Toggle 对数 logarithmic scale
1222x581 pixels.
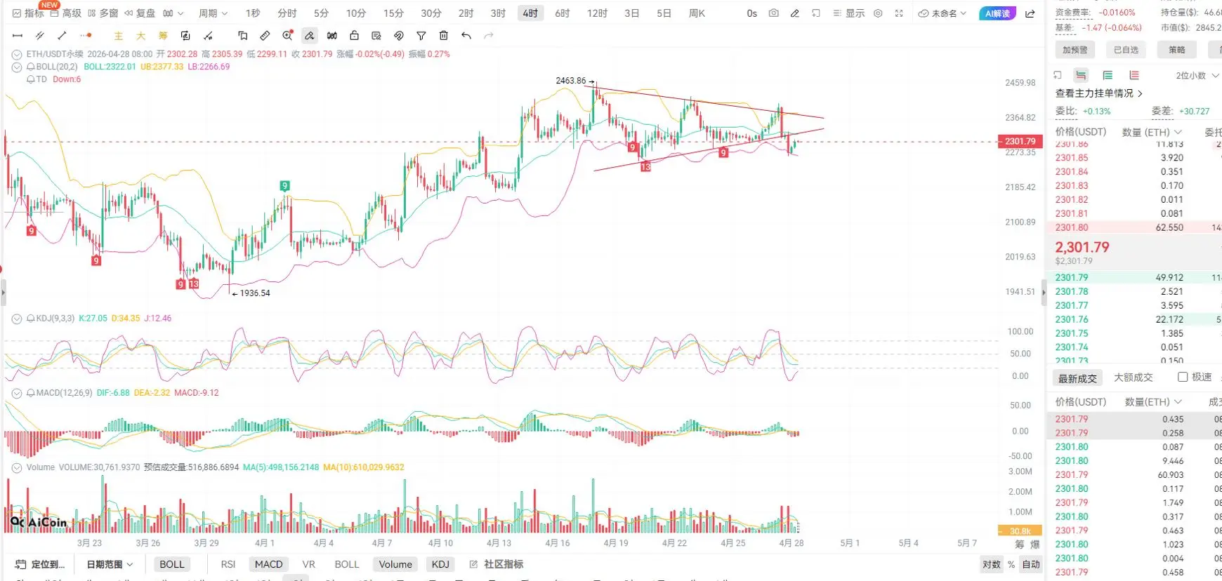point(992,564)
